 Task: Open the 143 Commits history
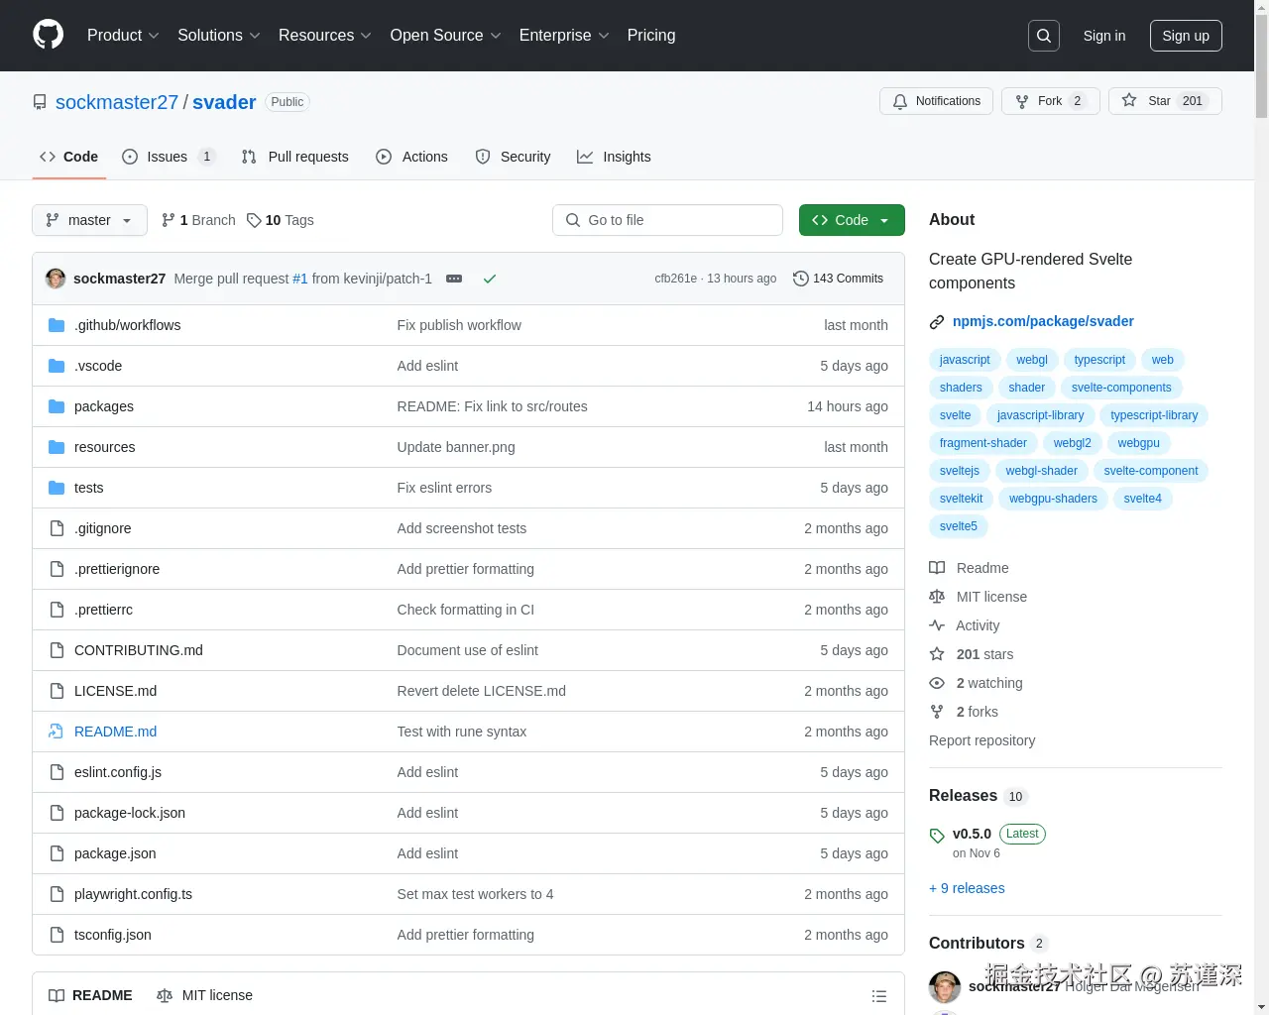point(838,279)
